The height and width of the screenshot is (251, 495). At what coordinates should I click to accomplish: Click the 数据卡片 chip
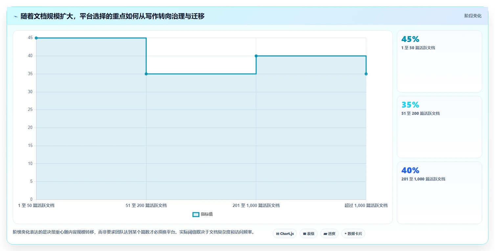point(353,234)
